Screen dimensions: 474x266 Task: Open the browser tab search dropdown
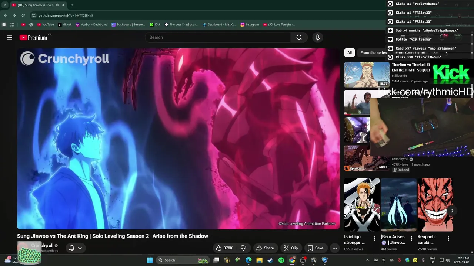pos(5,5)
